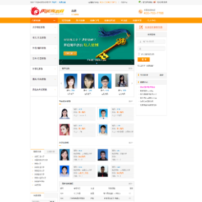Show the next banner slide with the right arrow
The width and height of the screenshot is (202, 202).
click(131, 62)
